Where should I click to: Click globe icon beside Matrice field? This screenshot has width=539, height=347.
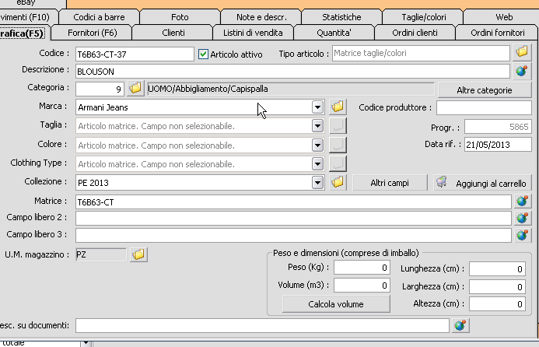click(522, 201)
